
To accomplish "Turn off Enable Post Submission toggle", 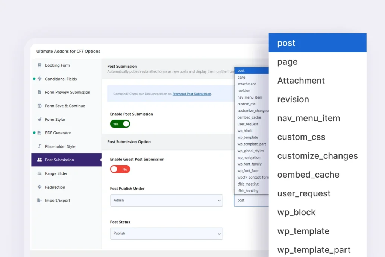I will pyautogui.click(x=120, y=124).
